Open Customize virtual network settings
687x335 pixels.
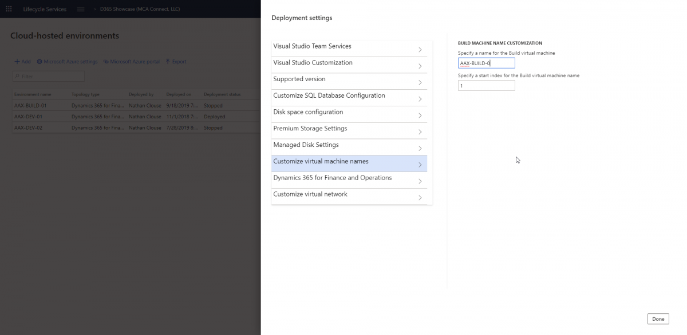click(x=349, y=197)
